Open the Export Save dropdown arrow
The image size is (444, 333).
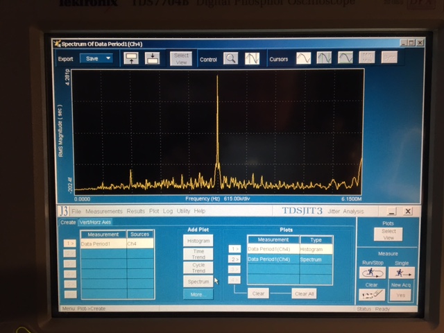tap(108, 58)
